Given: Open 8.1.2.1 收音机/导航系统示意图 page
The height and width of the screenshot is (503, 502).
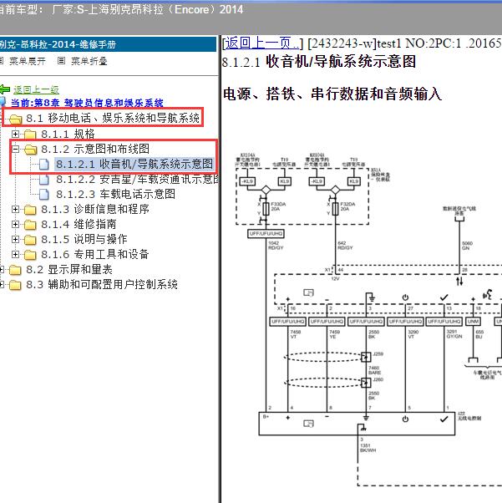Looking at the screenshot, I should pos(134,164).
